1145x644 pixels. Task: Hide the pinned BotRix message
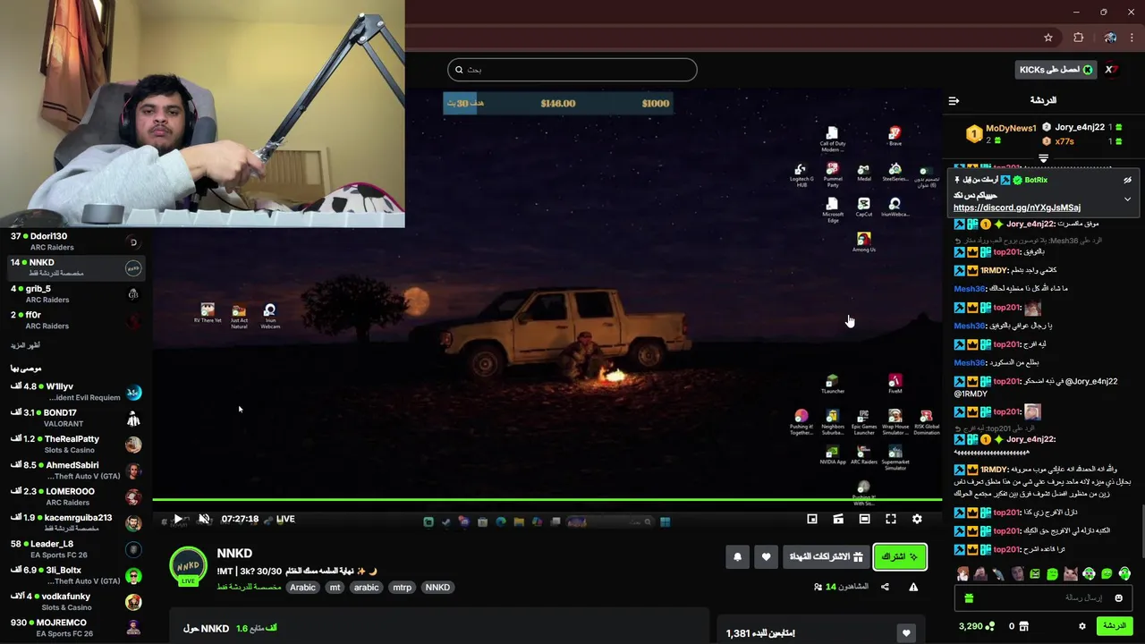pos(1127,180)
